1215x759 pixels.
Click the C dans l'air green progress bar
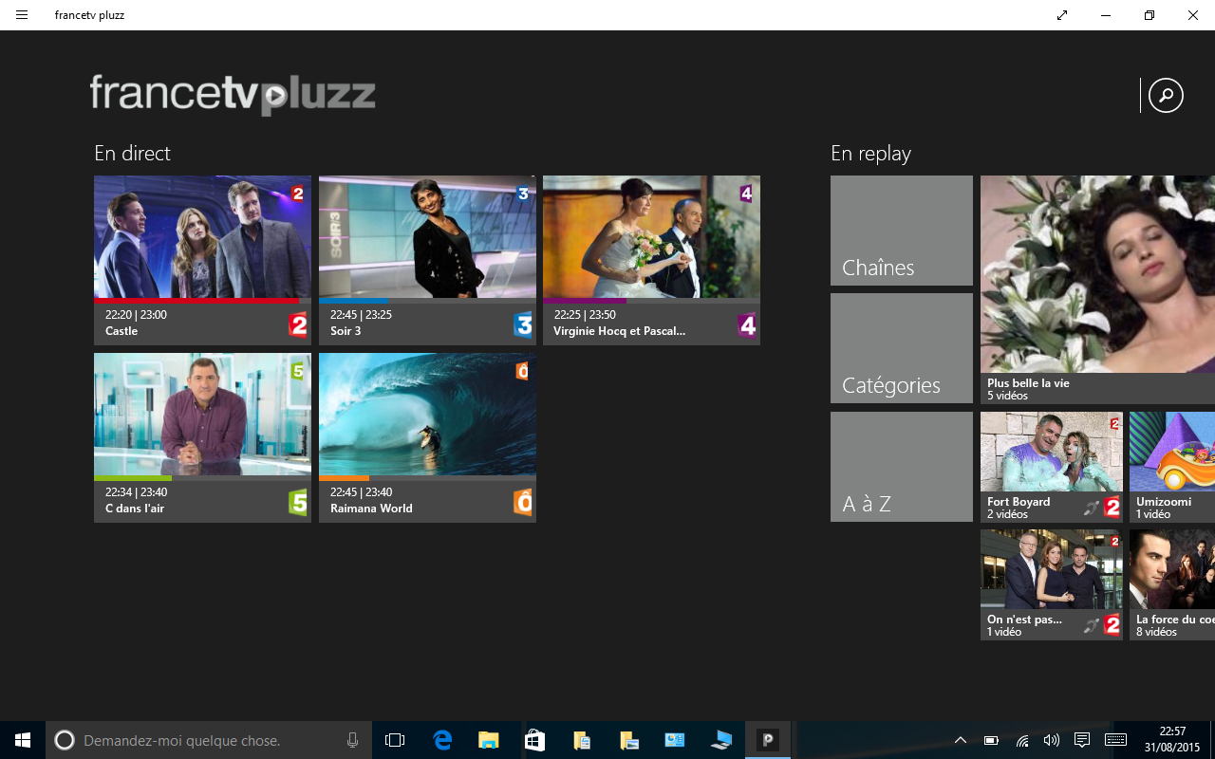point(133,478)
